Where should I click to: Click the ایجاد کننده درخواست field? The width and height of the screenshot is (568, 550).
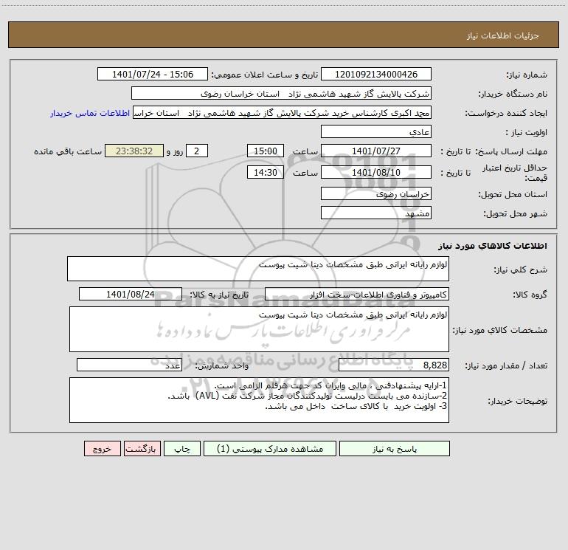click(282, 112)
